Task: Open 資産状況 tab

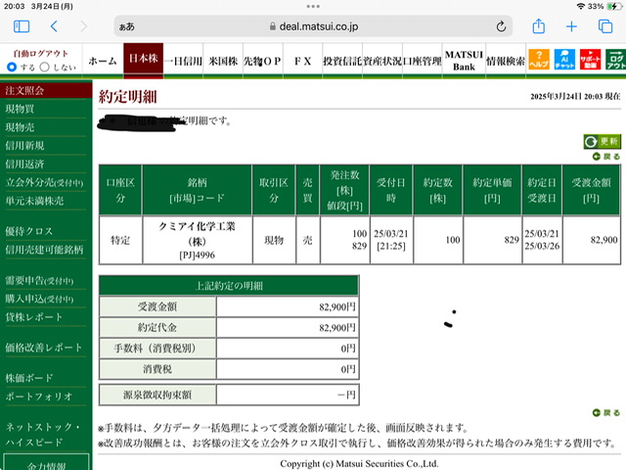Action: [382, 61]
